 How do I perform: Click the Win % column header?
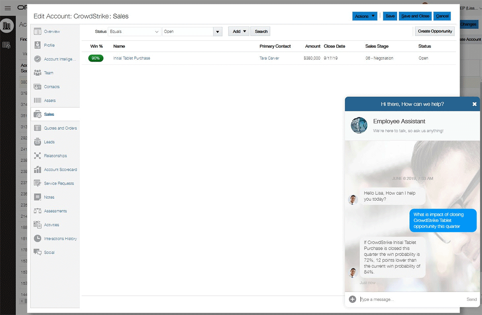click(x=96, y=46)
